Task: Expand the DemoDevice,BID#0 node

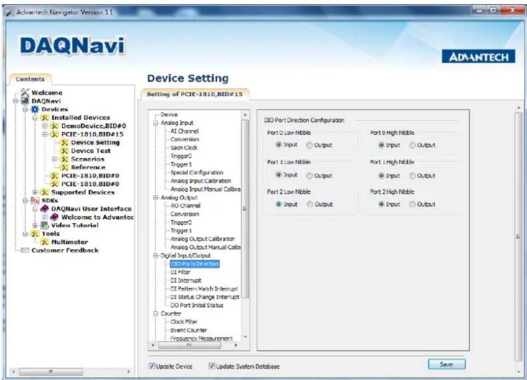Action: [45, 126]
